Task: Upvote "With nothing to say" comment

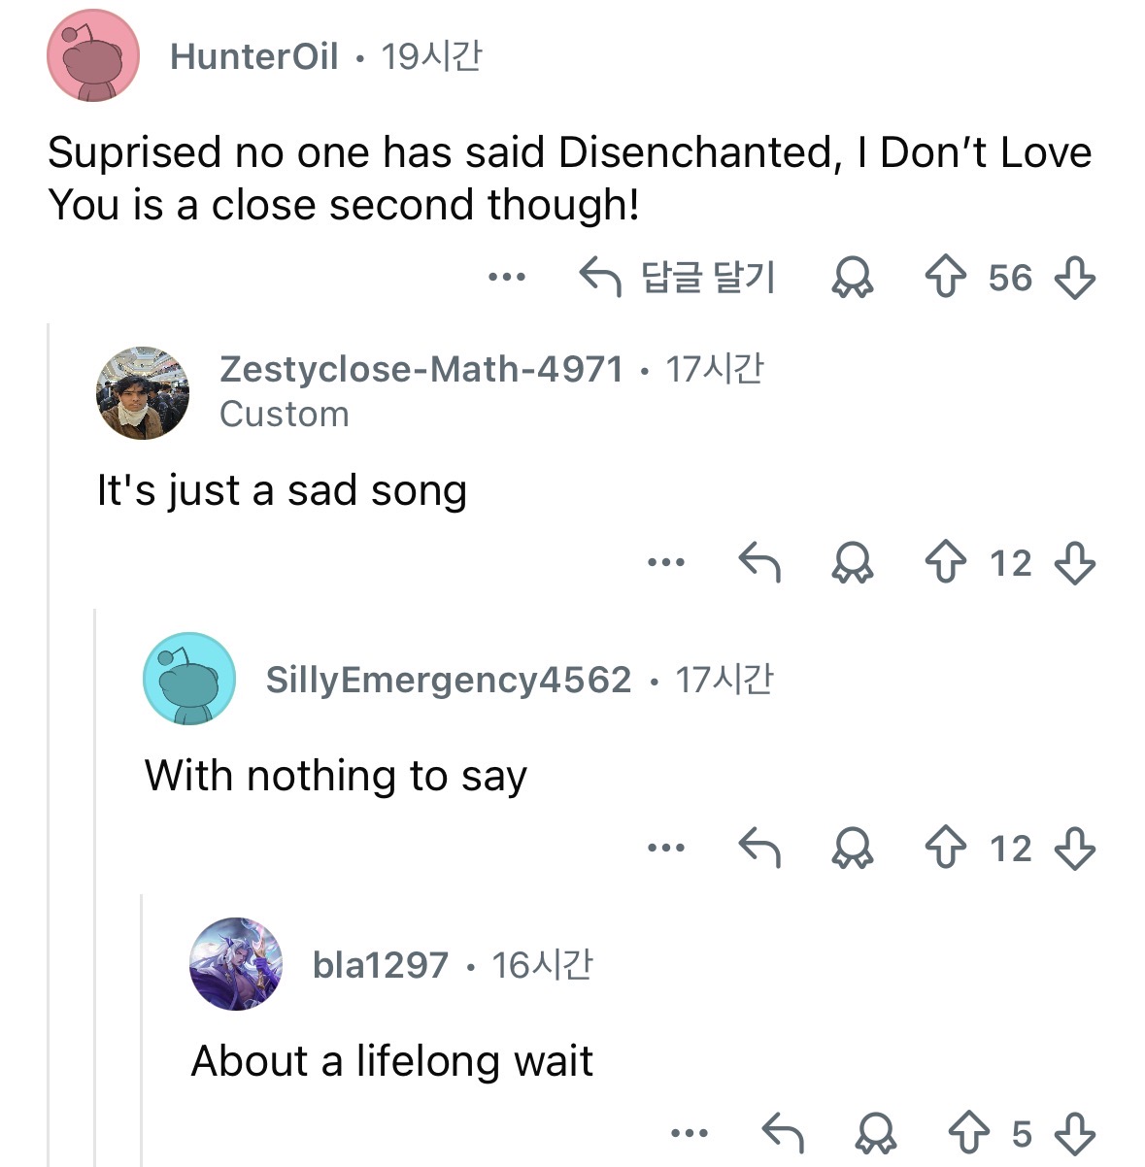Action: tap(945, 849)
